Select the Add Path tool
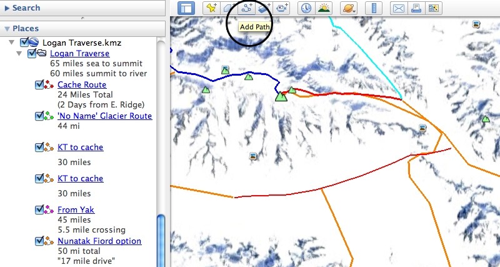 [247, 8]
